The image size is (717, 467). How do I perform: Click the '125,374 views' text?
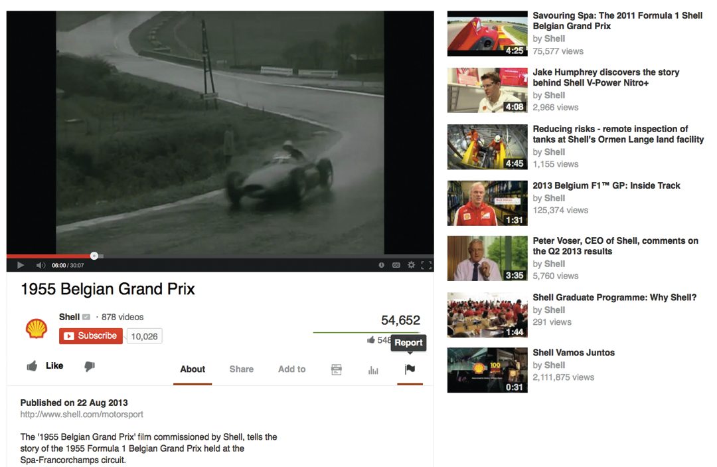click(x=560, y=211)
